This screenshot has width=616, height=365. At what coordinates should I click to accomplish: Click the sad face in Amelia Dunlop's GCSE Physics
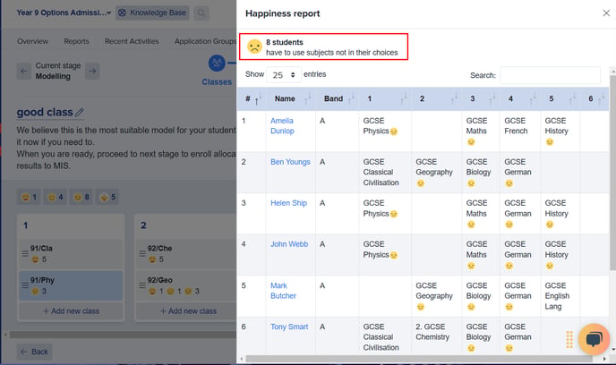point(394,132)
